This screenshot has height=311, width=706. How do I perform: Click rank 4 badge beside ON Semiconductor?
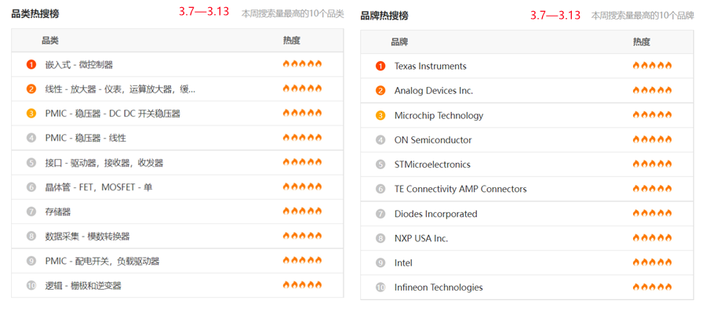380,140
